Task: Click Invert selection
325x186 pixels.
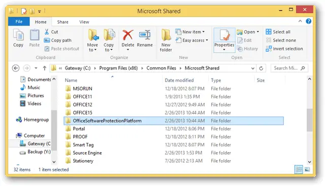Action: (284, 49)
